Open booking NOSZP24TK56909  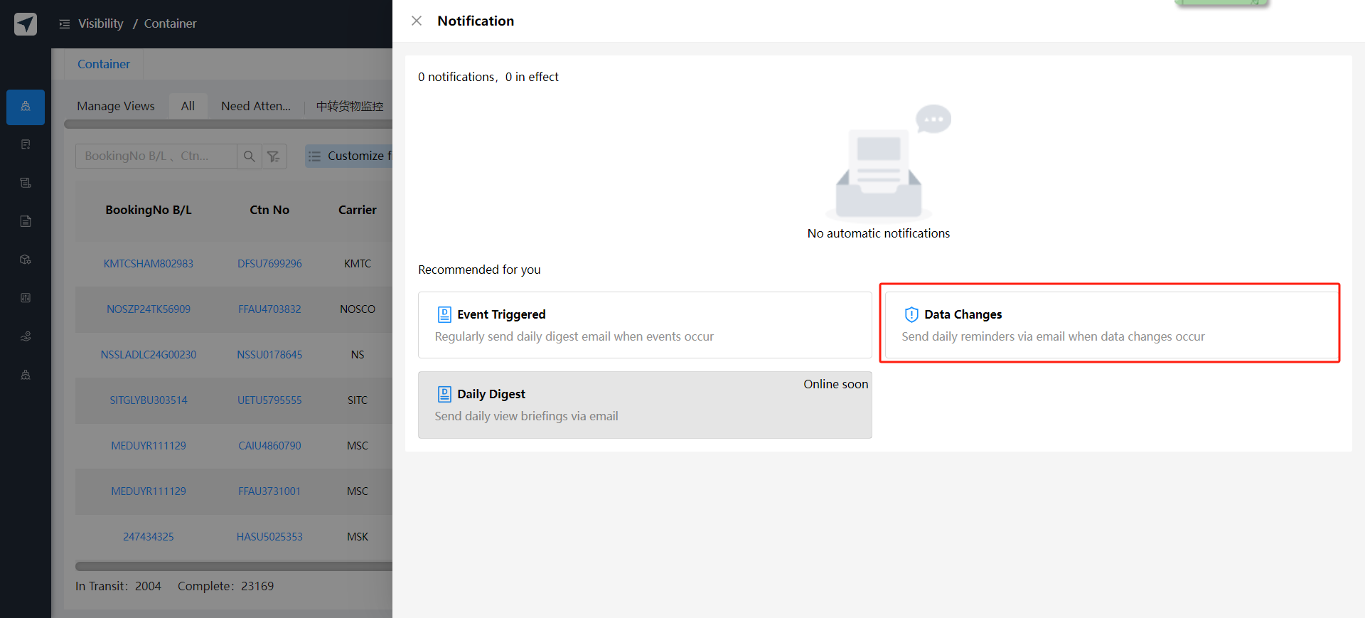click(x=149, y=309)
